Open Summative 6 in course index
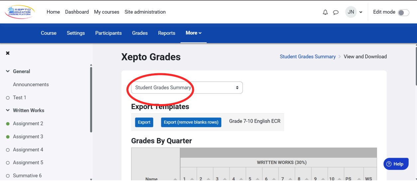This screenshot has width=417, height=181. 27,176
